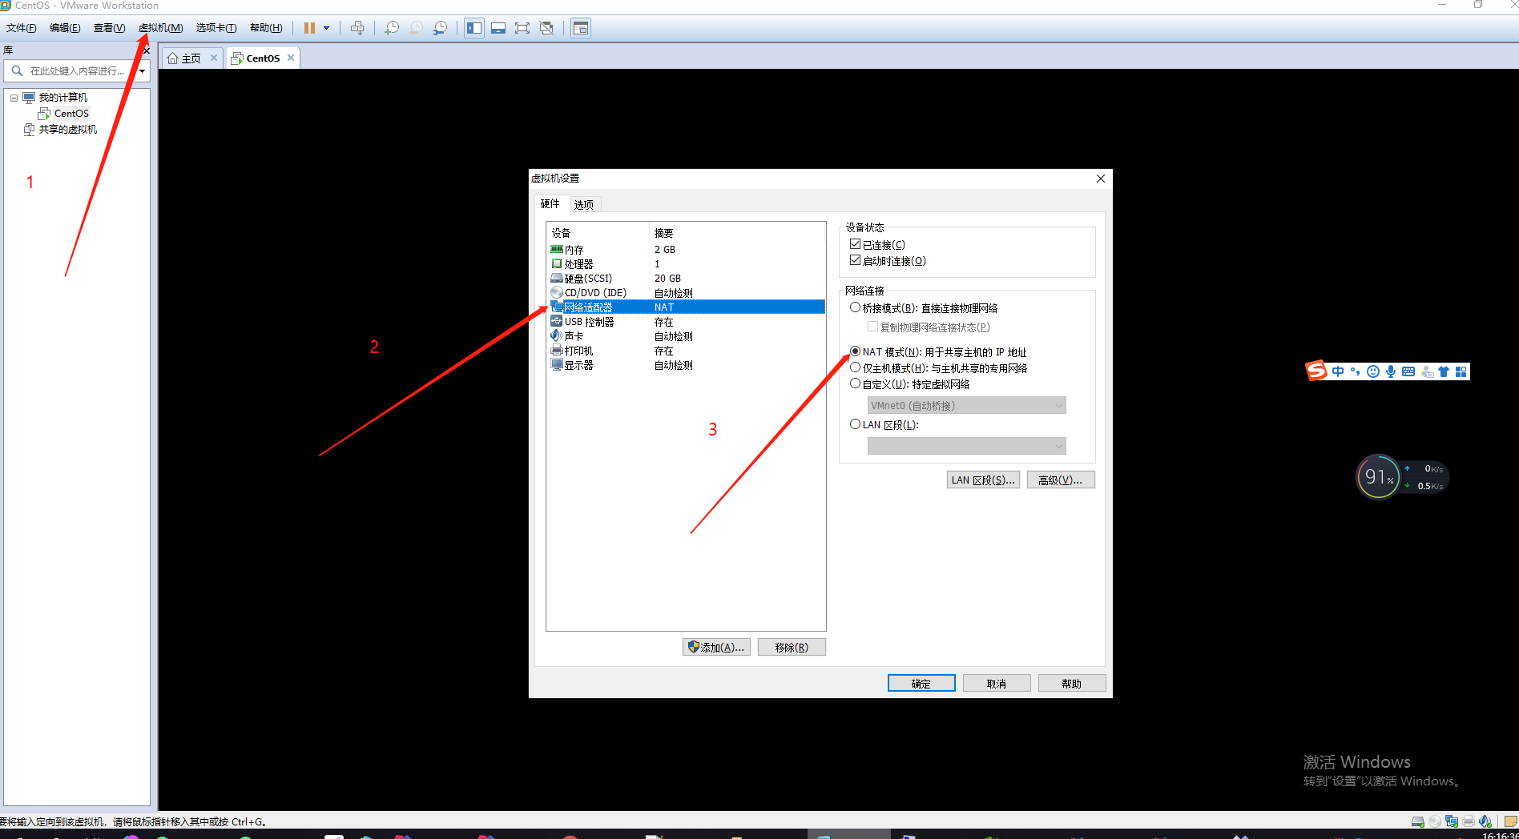The image size is (1519, 839).
Task: Open the 帮助(H) menu
Action: pyautogui.click(x=266, y=28)
